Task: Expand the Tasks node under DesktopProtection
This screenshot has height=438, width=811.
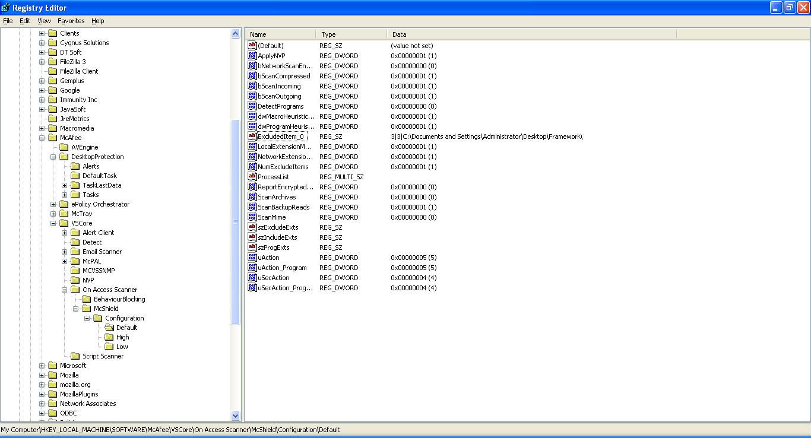Action: 65,195
